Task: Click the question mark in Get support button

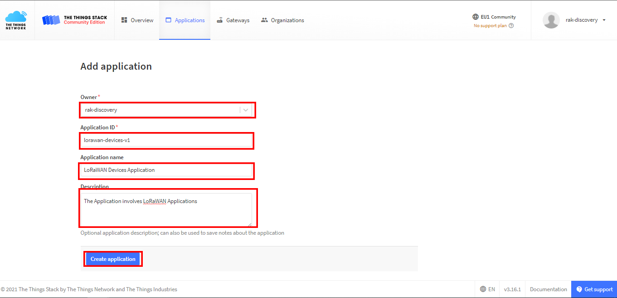Action: (579, 289)
